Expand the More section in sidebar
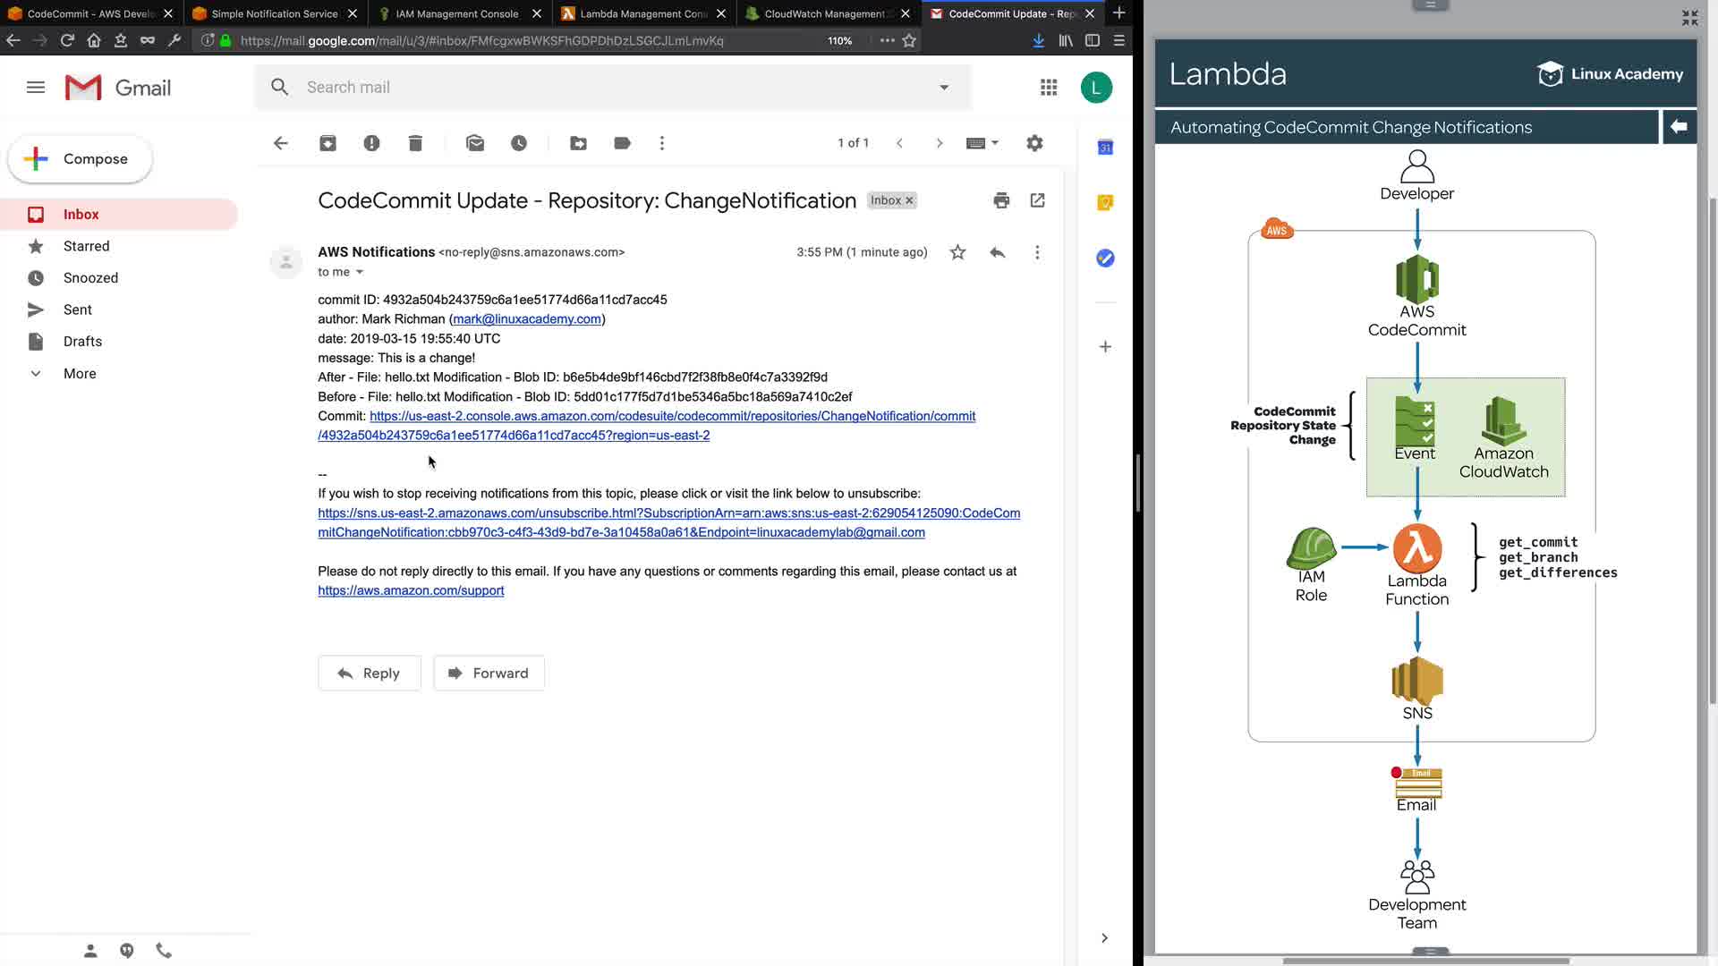 79,374
